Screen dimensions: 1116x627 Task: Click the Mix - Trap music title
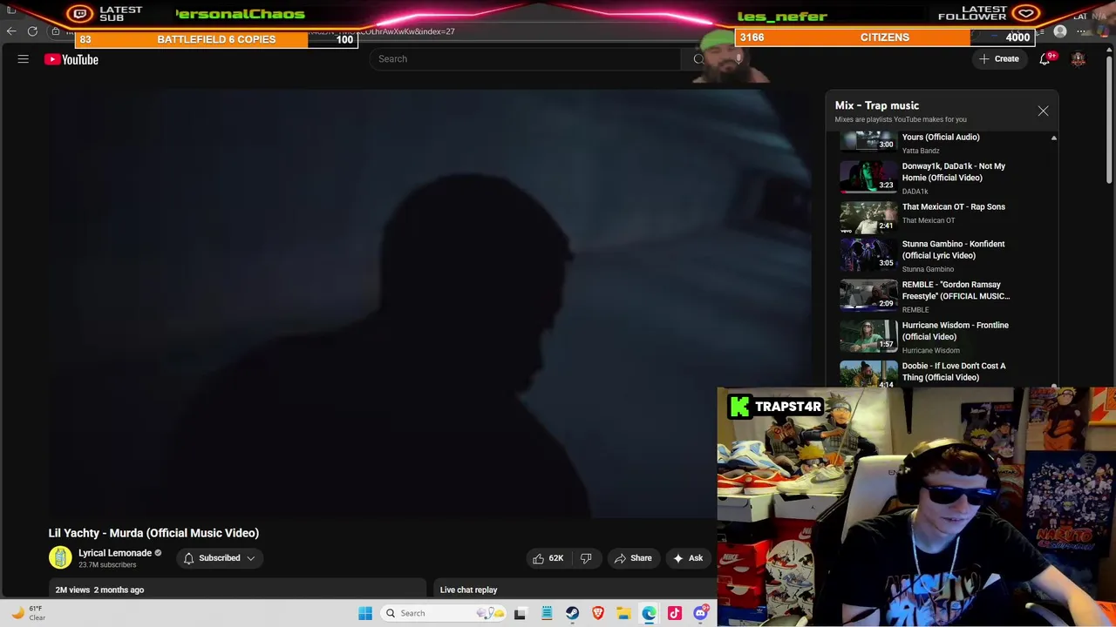tap(876, 105)
